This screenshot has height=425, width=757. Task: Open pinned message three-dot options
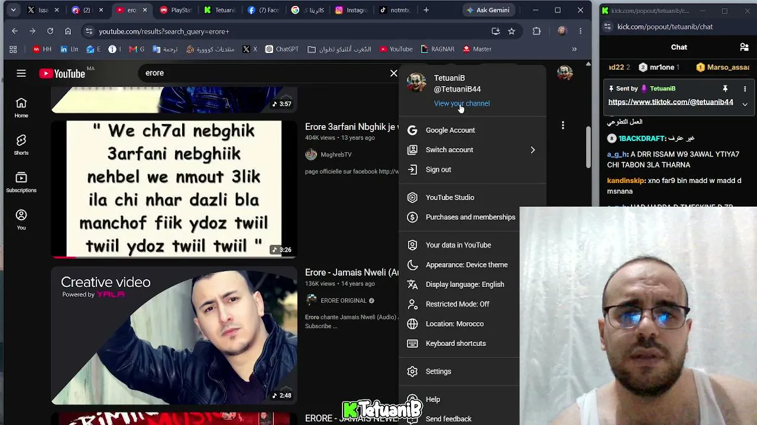click(x=745, y=89)
